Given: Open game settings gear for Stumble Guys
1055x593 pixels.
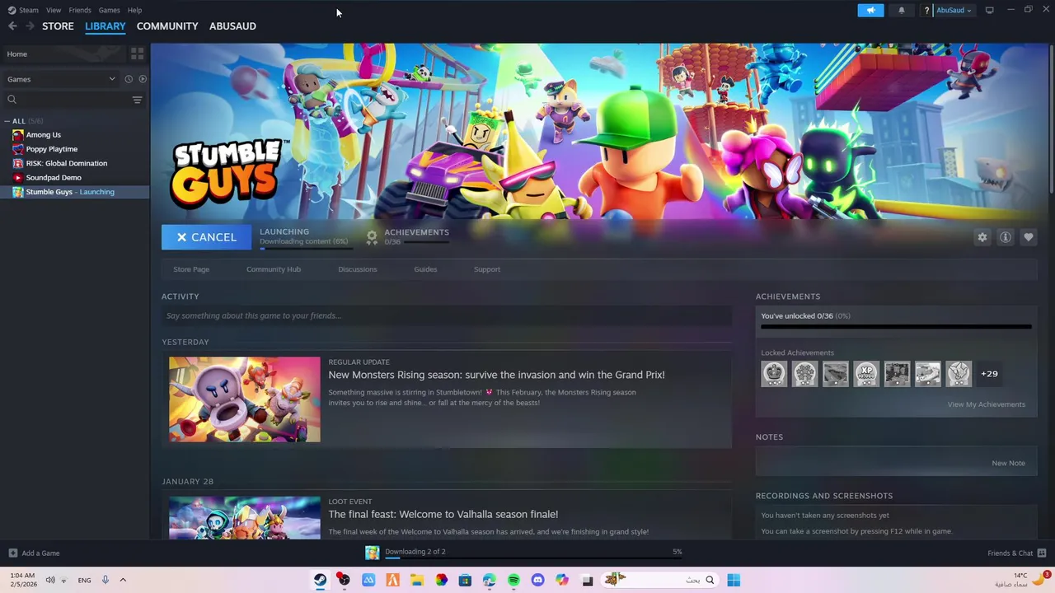Looking at the screenshot, I should click(x=982, y=237).
